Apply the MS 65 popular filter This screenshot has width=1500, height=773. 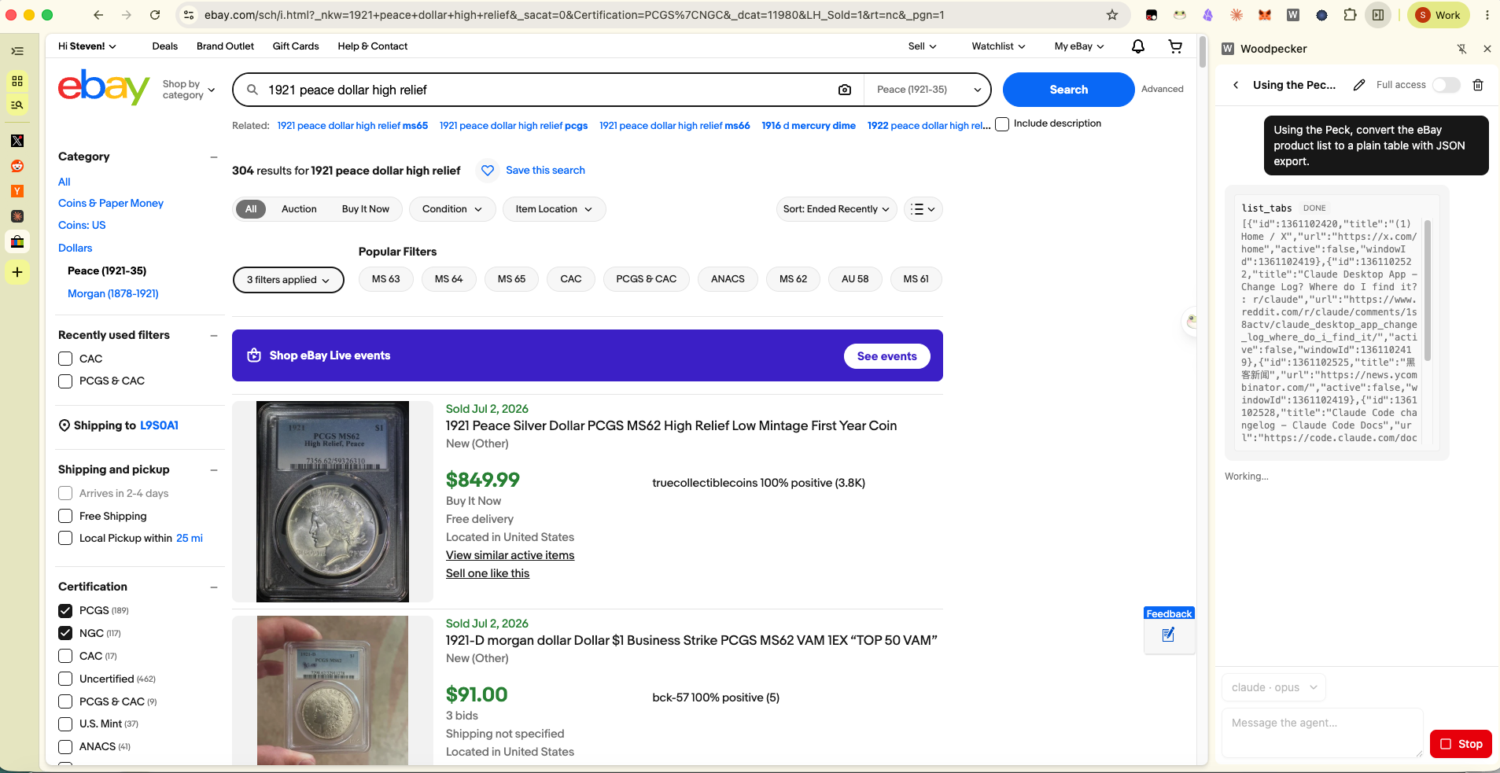click(x=511, y=279)
